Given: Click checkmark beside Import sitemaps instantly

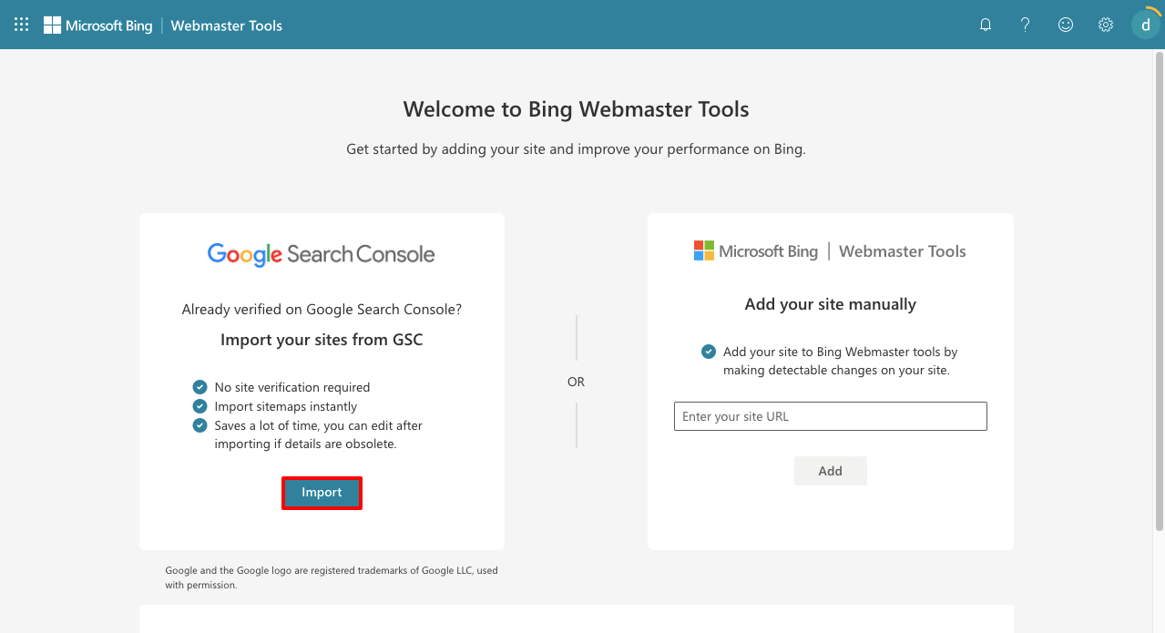Looking at the screenshot, I should [200, 406].
